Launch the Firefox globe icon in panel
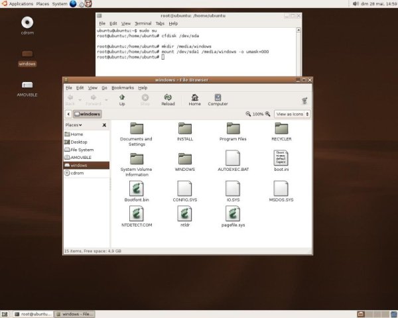Image resolution: width=398 pixels, height=318 pixels. coord(73,3)
